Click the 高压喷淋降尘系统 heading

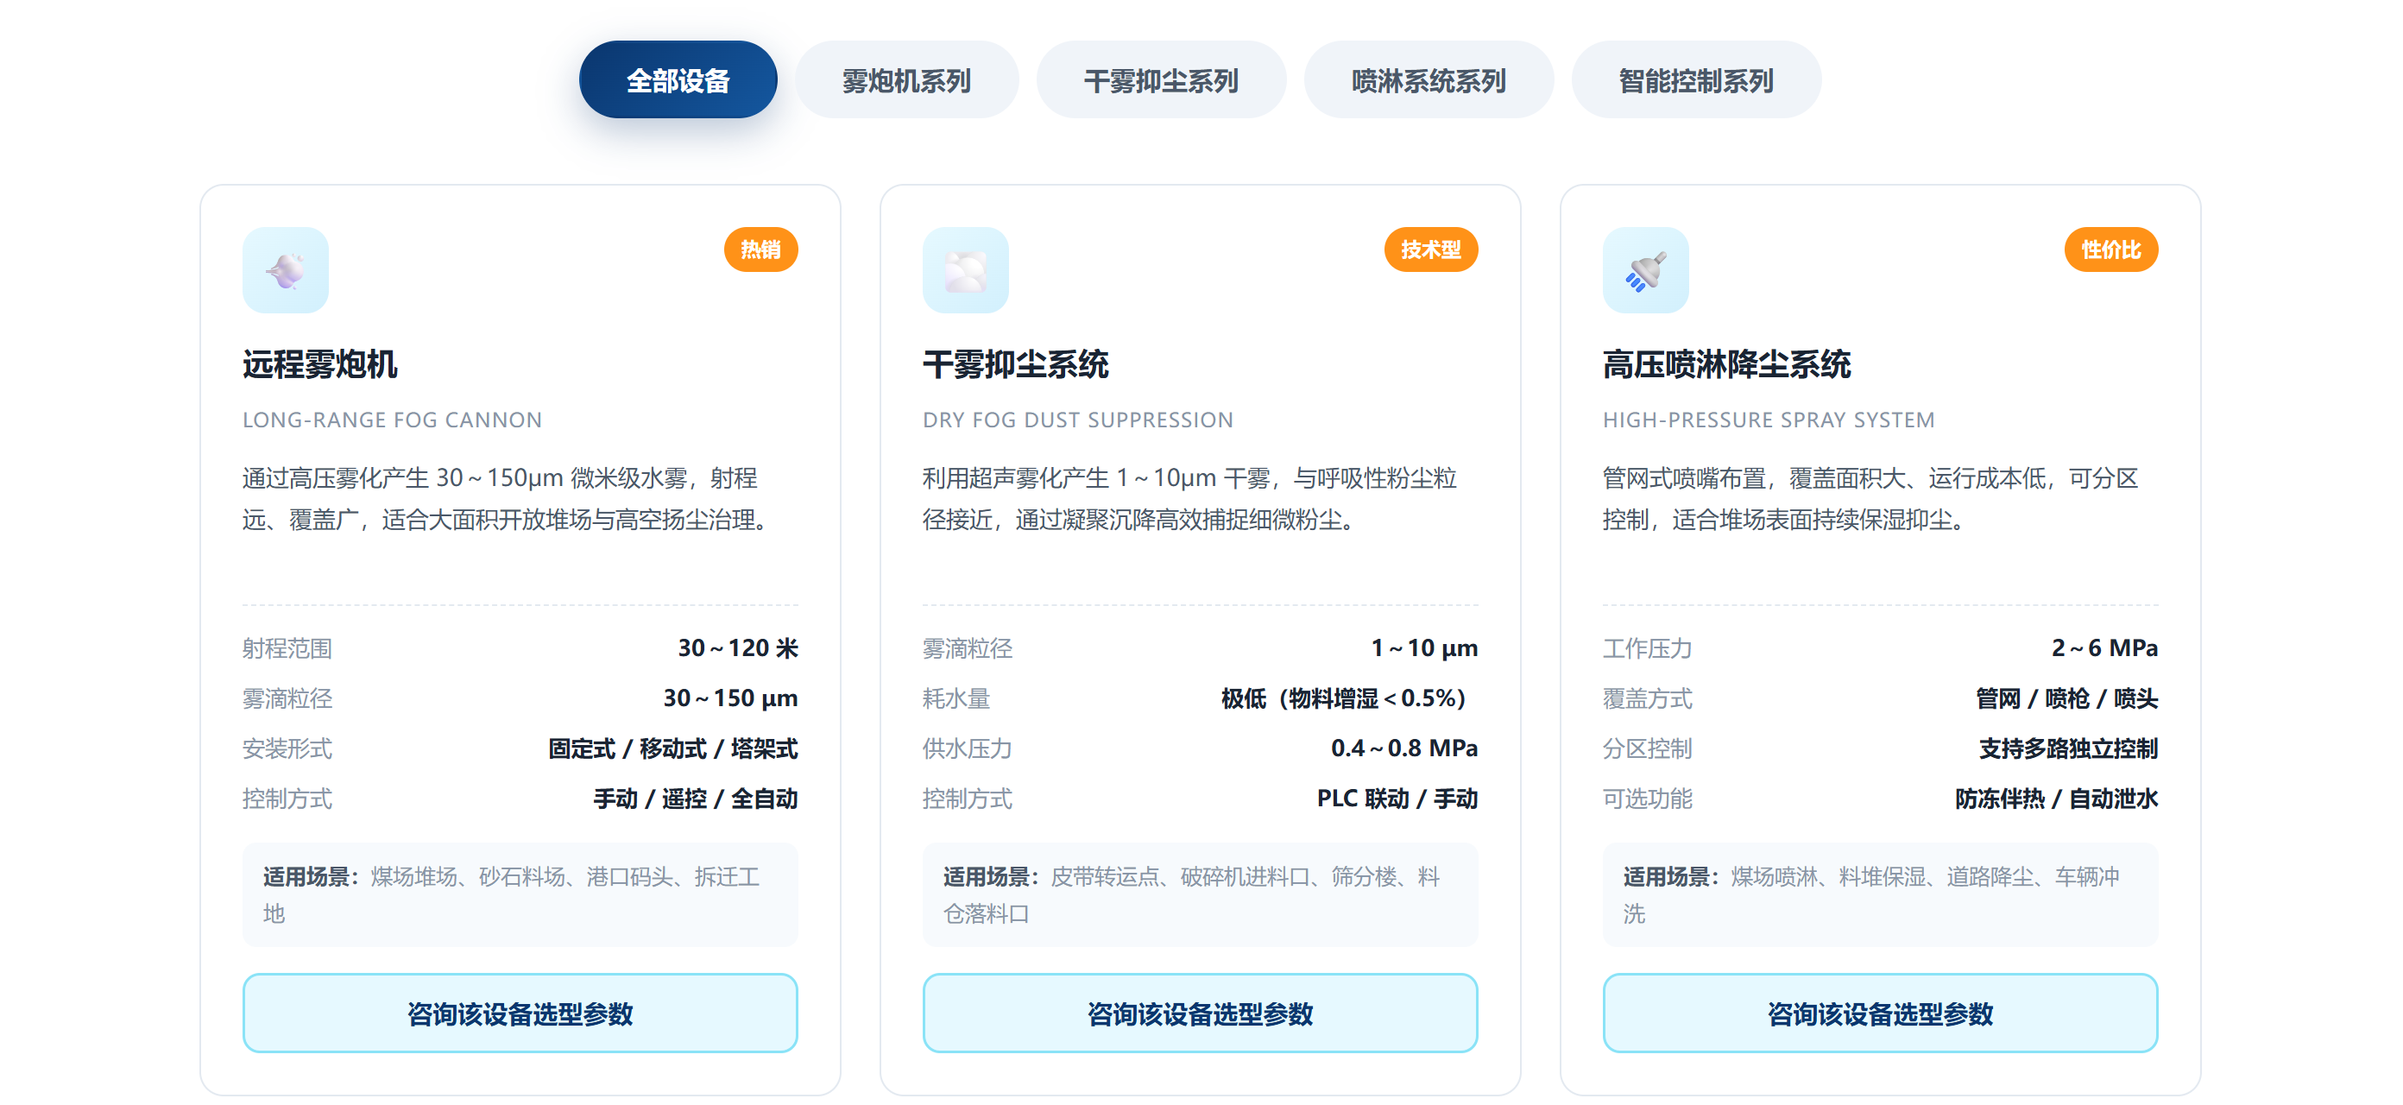[x=1726, y=364]
